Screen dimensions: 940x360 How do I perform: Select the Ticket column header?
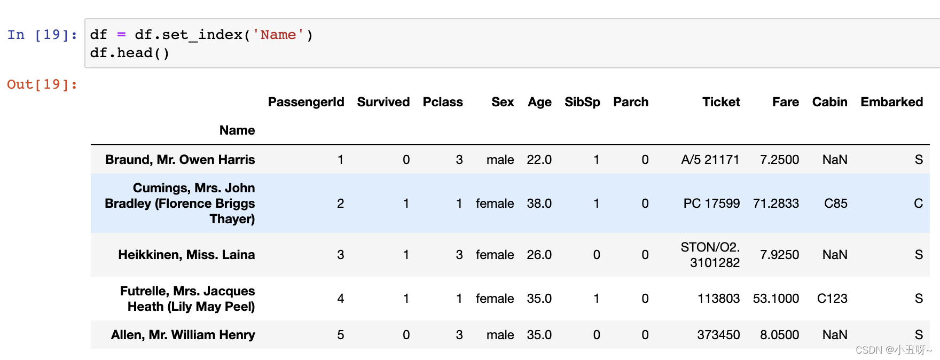pyautogui.click(x=721, y=102)
